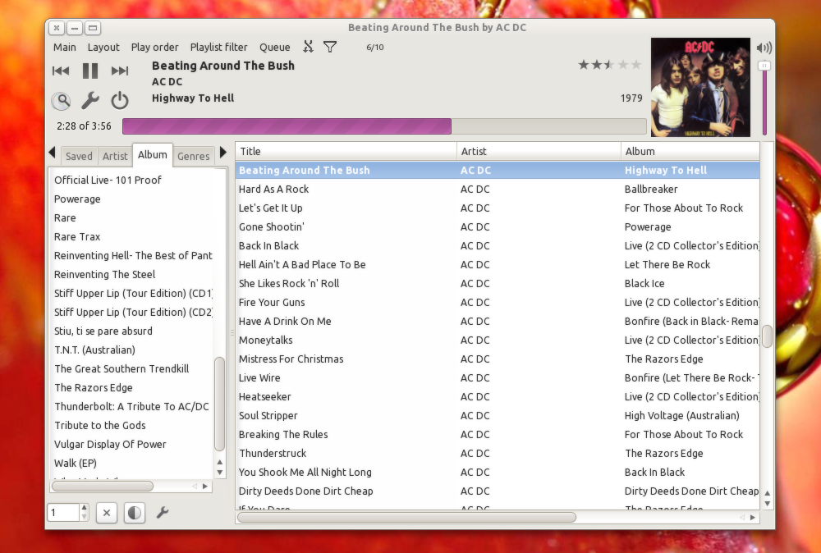Click the speaker volume icon
821x553 pixels.
tap(764, 48)
